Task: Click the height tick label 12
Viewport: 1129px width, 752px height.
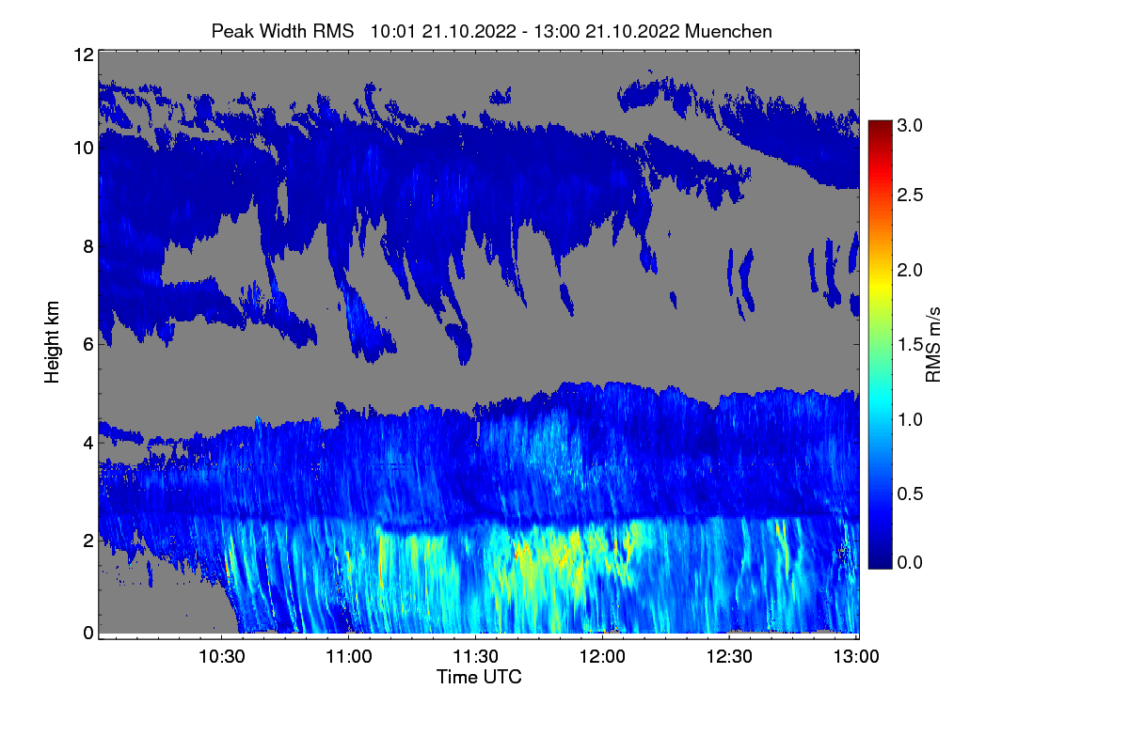Action: click(x=83, y=55)
